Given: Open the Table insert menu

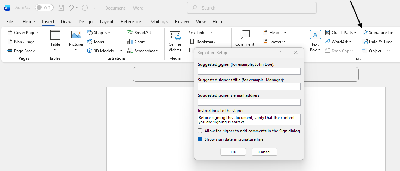Looking at the screenshot, I should [55, 40].
